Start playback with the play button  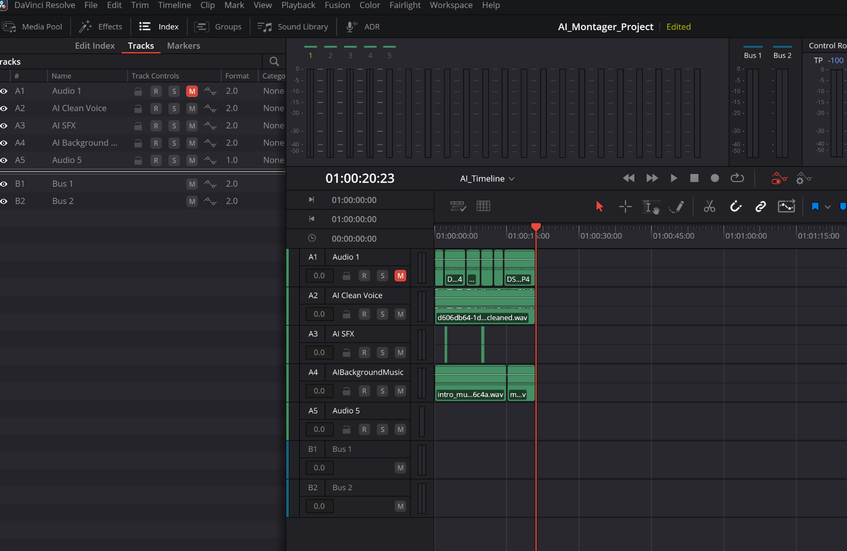click(x=673, y=178)
